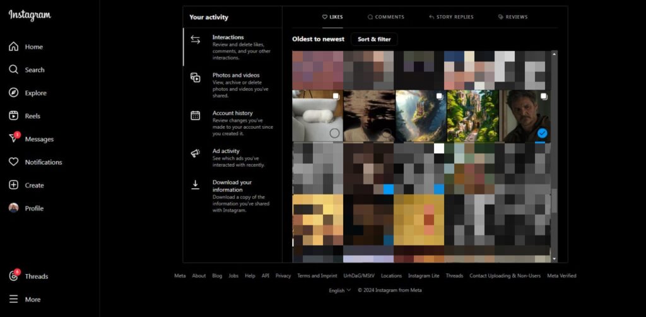Select the white sofa cushion post
Viewport: 646px width, 317px height.
pos(317,116)
